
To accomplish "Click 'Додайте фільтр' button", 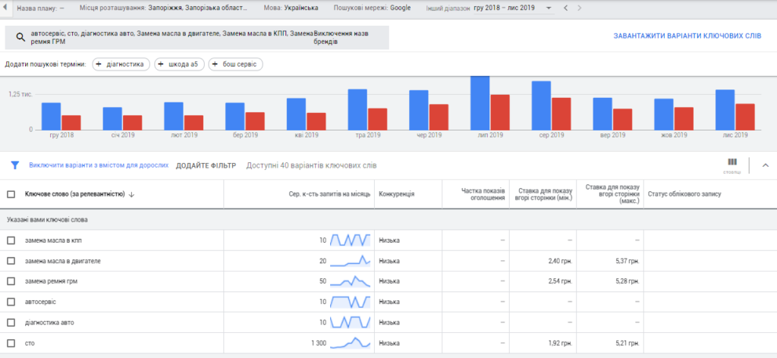I will point(206,165).
